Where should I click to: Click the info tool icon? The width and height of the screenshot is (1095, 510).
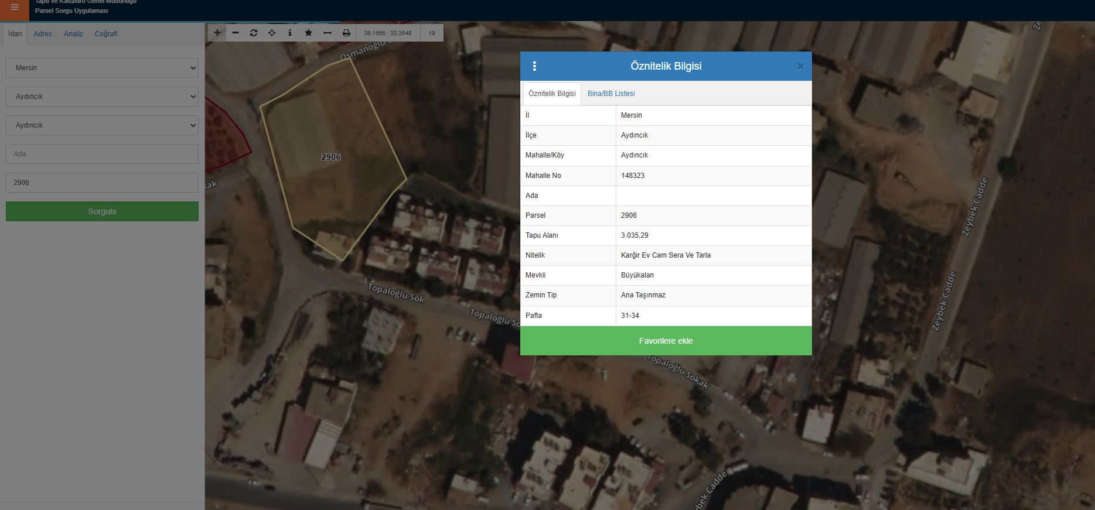pyautogui.click(x=290, y=33)
